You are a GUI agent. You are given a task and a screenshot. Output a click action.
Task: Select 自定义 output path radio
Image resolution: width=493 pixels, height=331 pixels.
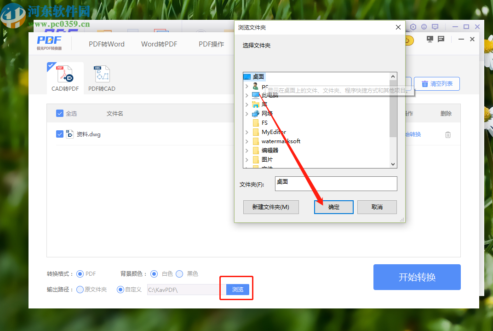[x=120, y=290]
